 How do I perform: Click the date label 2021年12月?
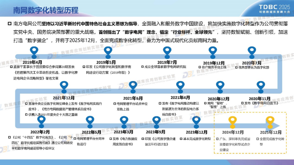[x=63, y=98]
